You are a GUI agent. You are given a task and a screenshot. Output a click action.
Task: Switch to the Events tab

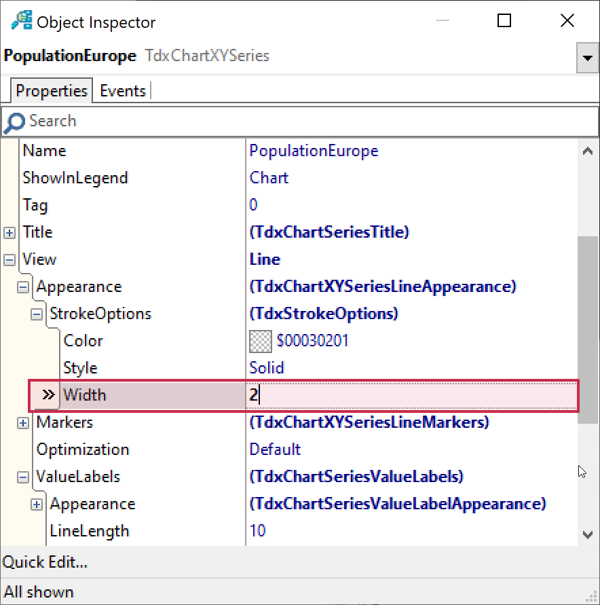pos(122,91)
